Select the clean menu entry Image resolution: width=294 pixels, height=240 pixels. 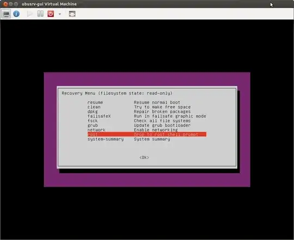pos(94,107)
